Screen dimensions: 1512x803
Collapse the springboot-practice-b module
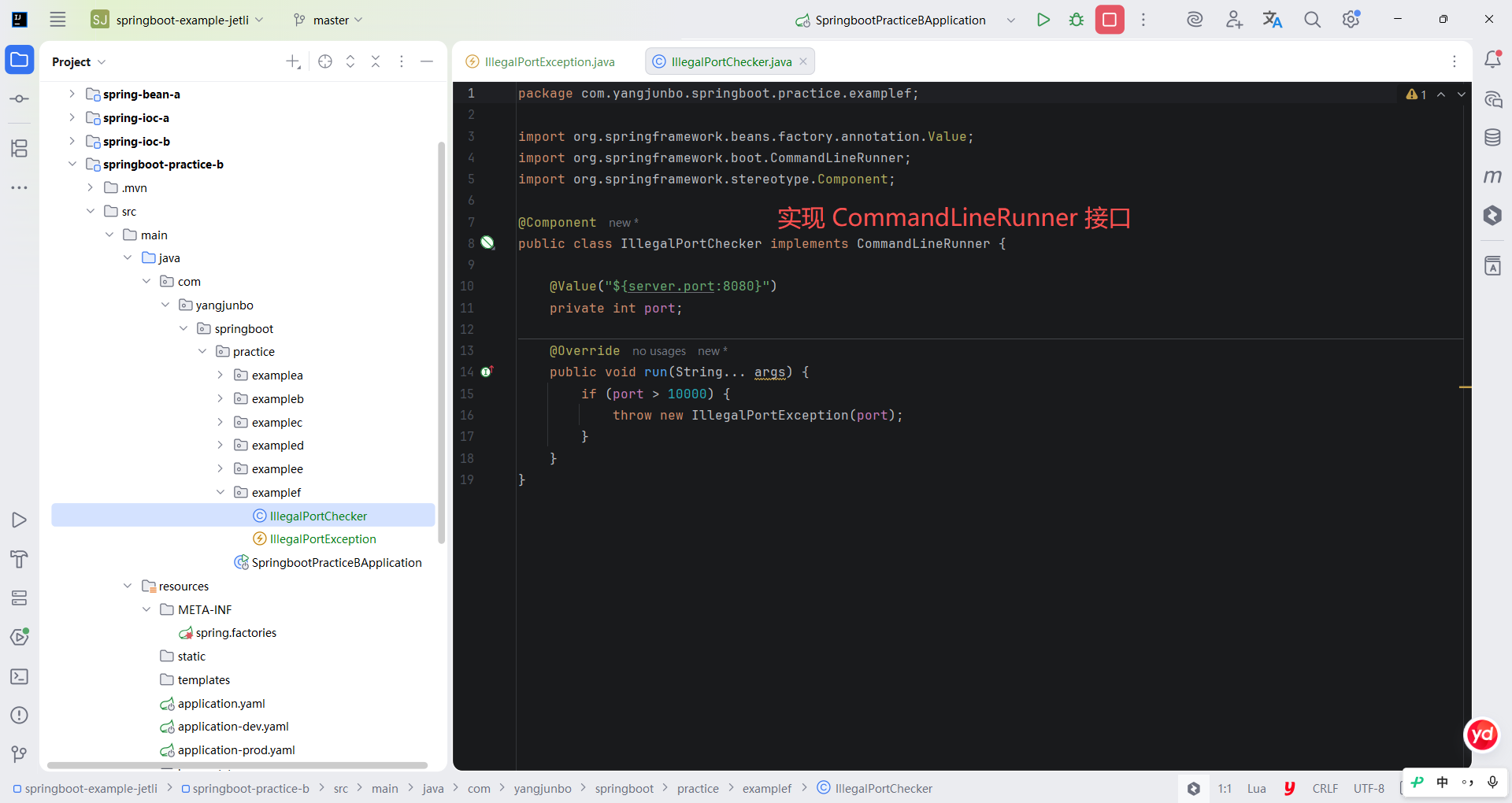pyautogui.click(x=72, y=164)
